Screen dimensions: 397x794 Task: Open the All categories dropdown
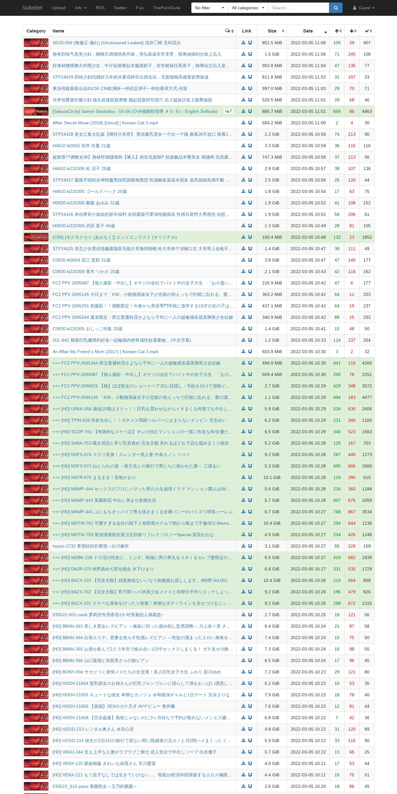tap(248, 8)
